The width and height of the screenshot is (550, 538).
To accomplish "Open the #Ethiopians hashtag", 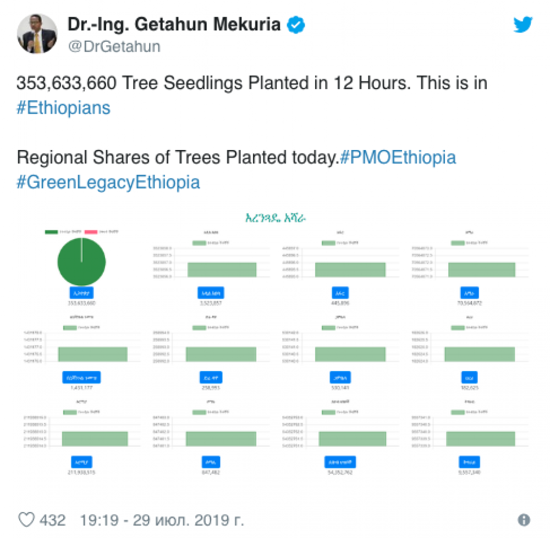I will pyautogui.click(x=63, y=108).
